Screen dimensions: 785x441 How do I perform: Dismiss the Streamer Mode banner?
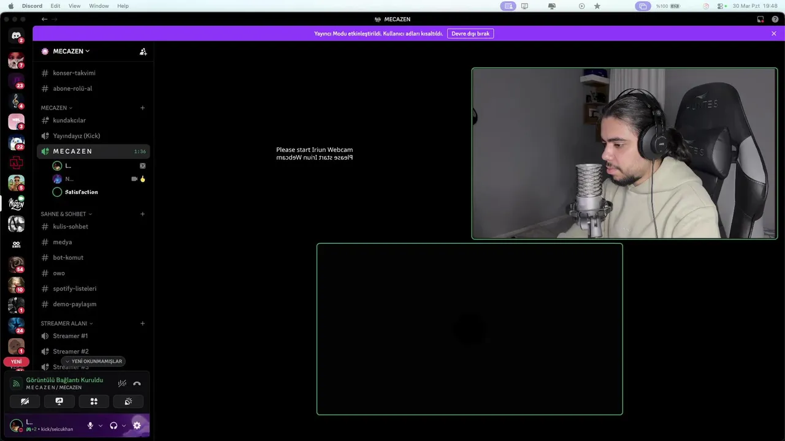[x=774, y=34]
